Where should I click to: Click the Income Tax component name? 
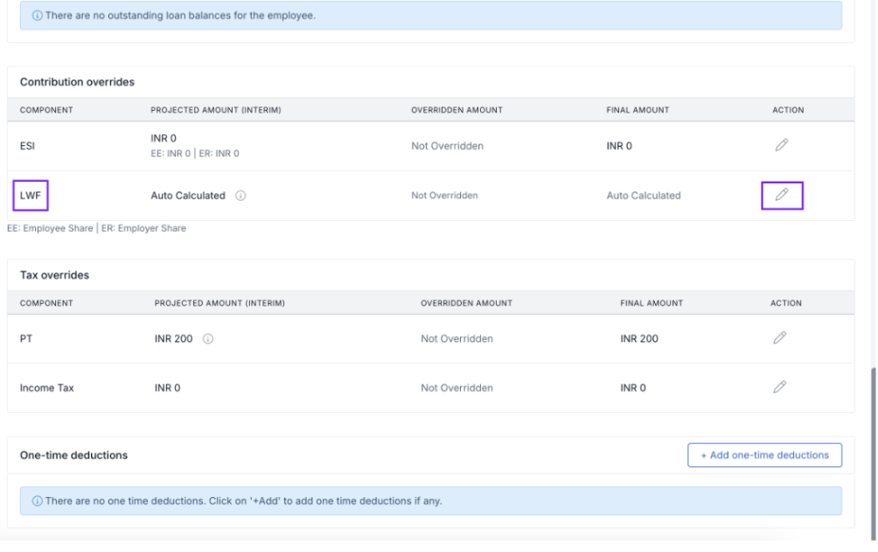point(46,388)
